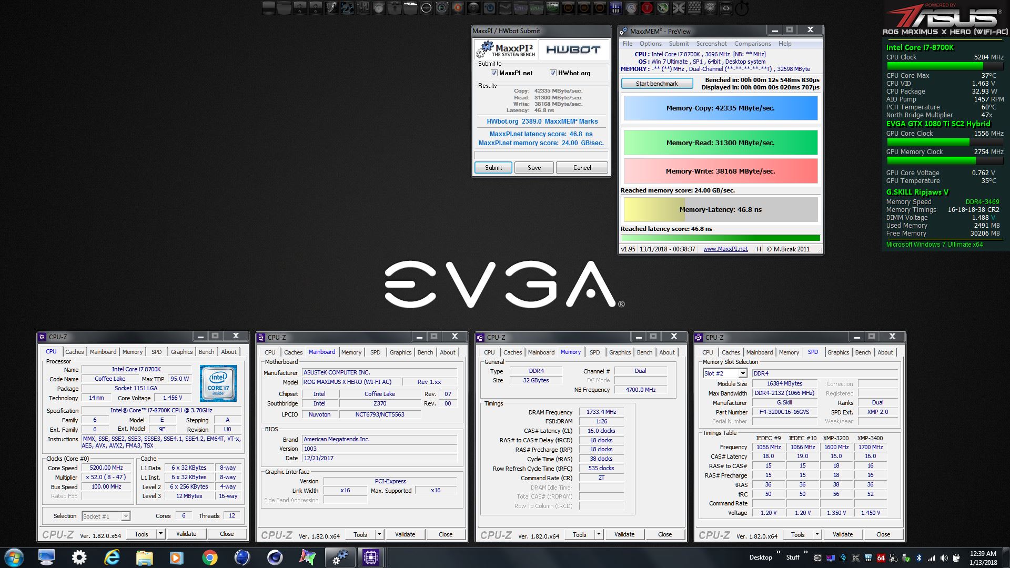Click MaxxMEM green progress bar at bottom
This screenshot has width=1010, height=568.
click(720, 238)
